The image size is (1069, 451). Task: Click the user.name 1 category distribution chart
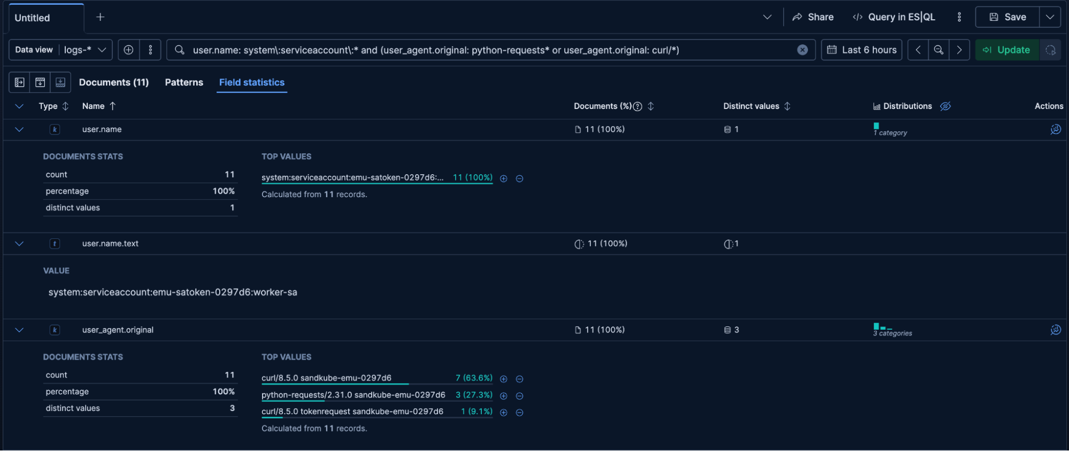click(x=890, y=129)
